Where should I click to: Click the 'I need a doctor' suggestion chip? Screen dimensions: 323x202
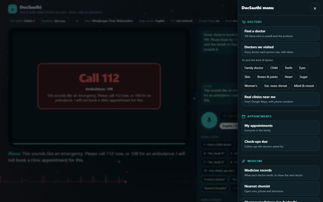pyautogui.click(x=214, y=180)
